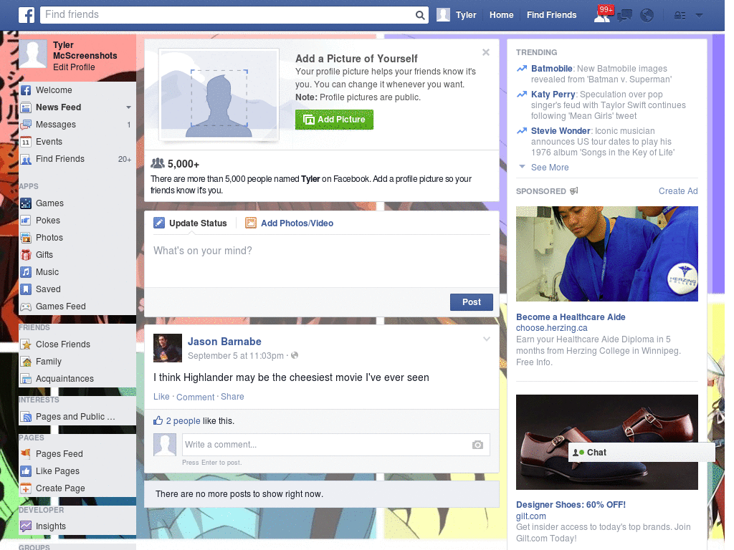
Task: Open the Gifts app icon
Action: (x=27, y=255)
